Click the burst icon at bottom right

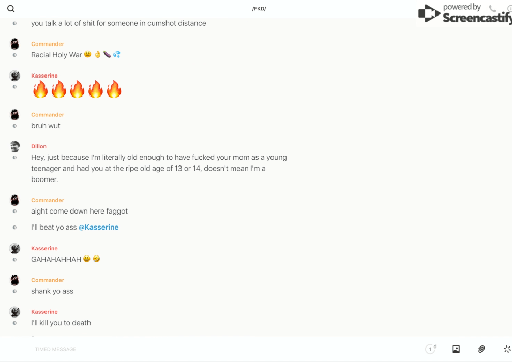pos(507,349)
